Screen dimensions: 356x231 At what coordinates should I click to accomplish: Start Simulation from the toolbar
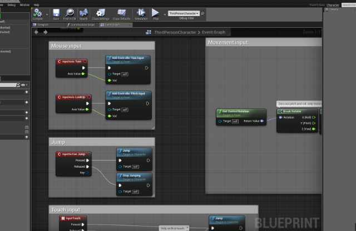[x=141, y=14]
